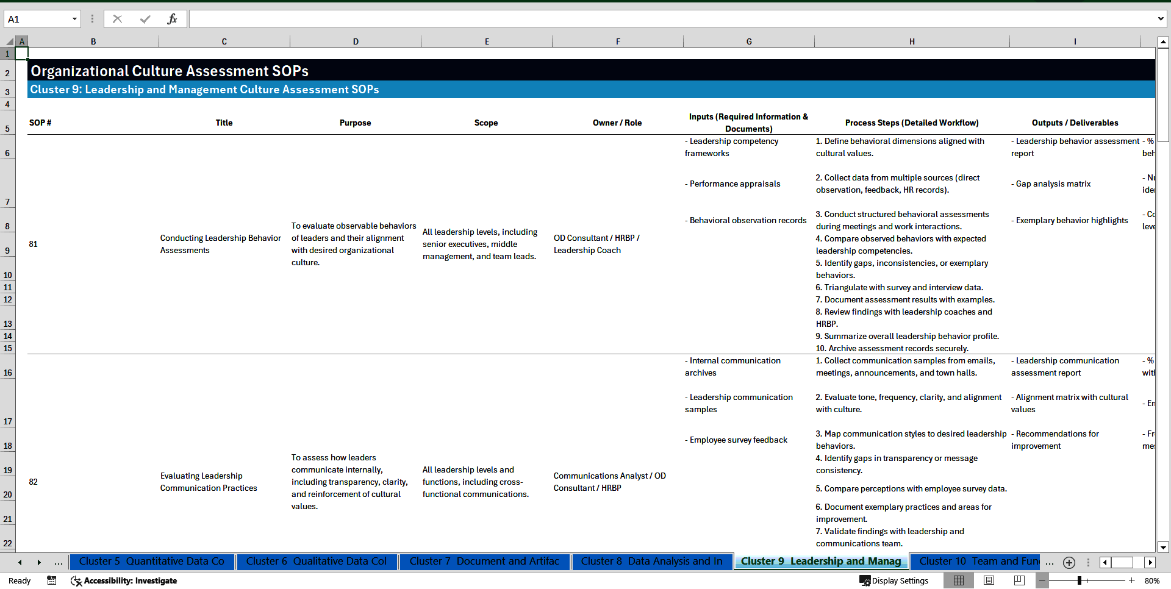This screenshot has height=589, width=1171.
Task: Click Zoom Out minus button
Action: 1042,580
